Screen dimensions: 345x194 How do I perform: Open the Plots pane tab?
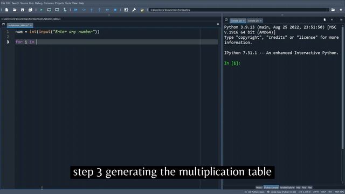tap(304, 188)
